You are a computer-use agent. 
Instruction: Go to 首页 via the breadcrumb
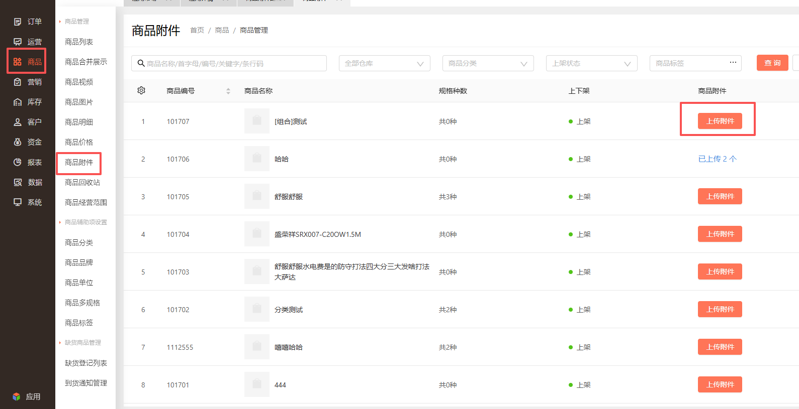coord(197,30)
